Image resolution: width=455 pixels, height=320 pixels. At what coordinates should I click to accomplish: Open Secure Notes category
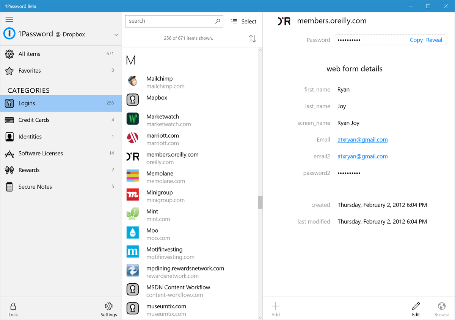pos(61,186)
